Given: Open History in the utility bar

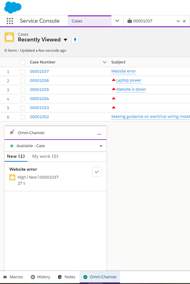Looking at the screenshot, I should point(41,277).
